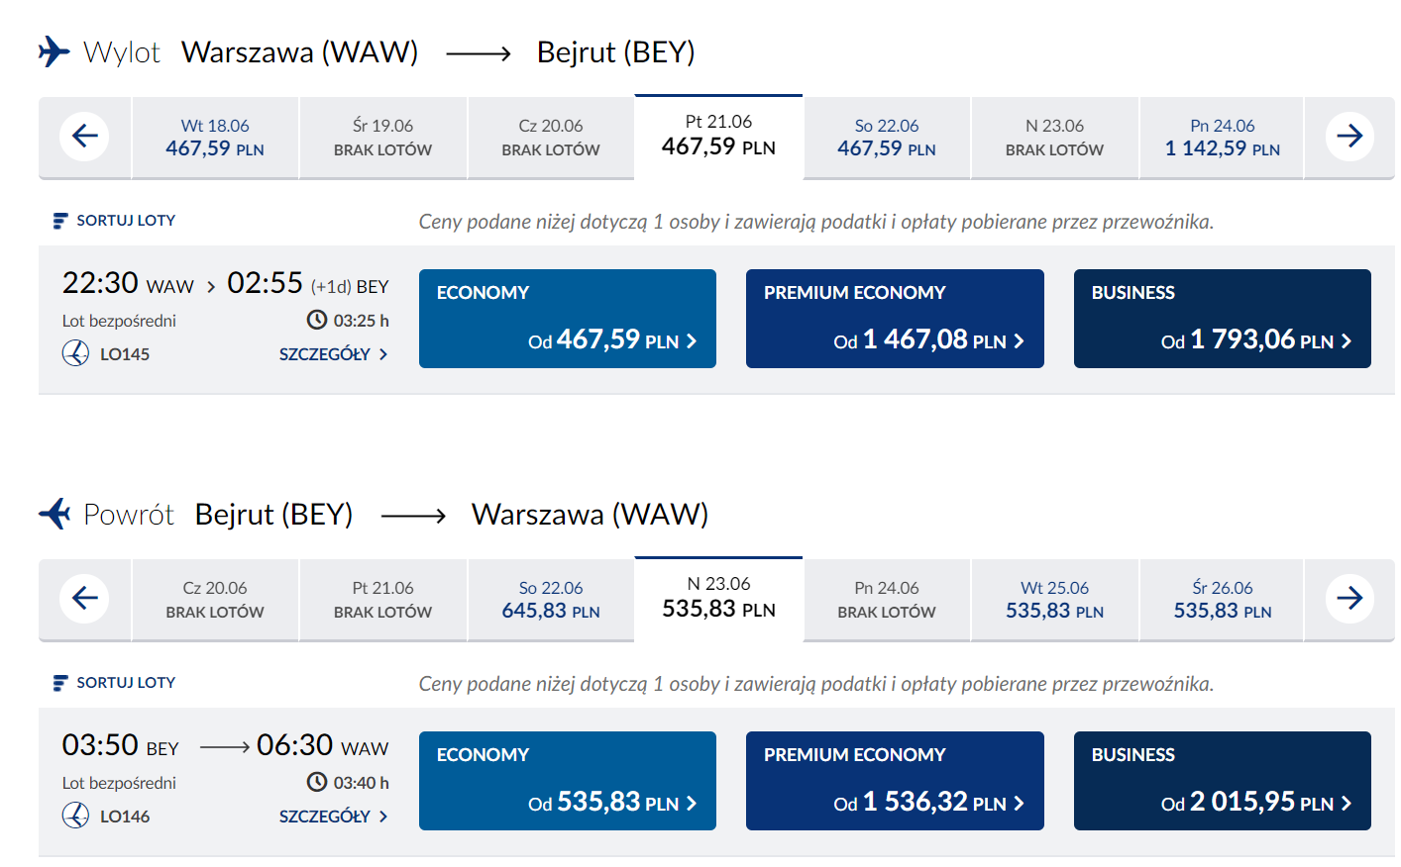Click previous dates arrow for departure flights
1401x867 pixels.
85,137
